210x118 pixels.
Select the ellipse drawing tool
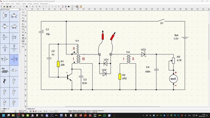pos(23,15)
